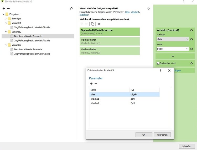Open the Auslöser dropdown showing Gleis
The width and height of the screenshot is (197, 150).
173,39
